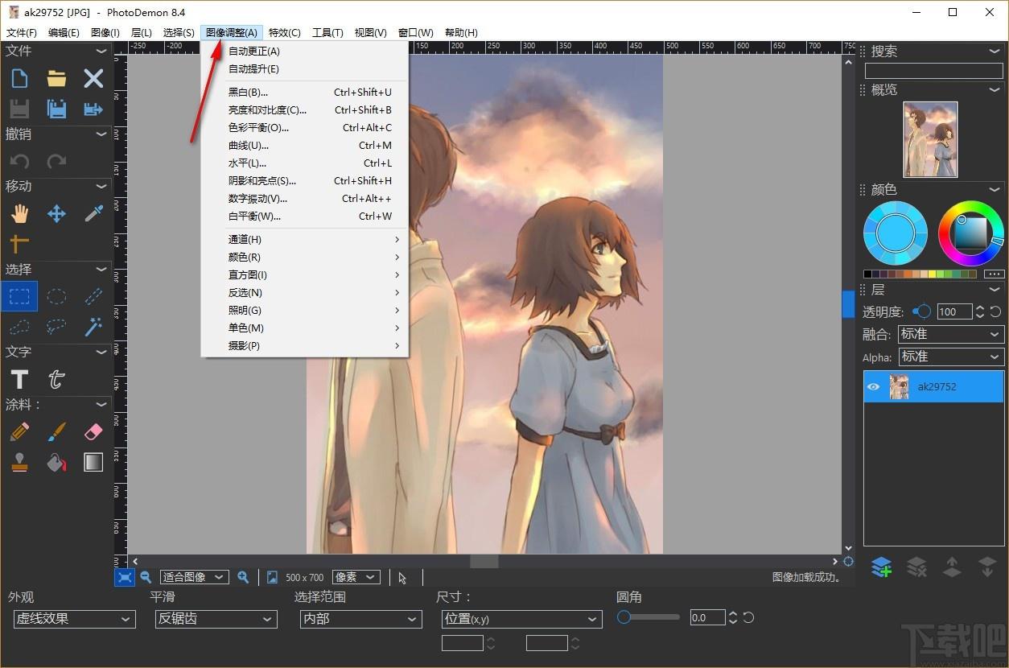Open the 平滑 反锯齿 dropdown
1009x668 pixels.
[216, 619]
